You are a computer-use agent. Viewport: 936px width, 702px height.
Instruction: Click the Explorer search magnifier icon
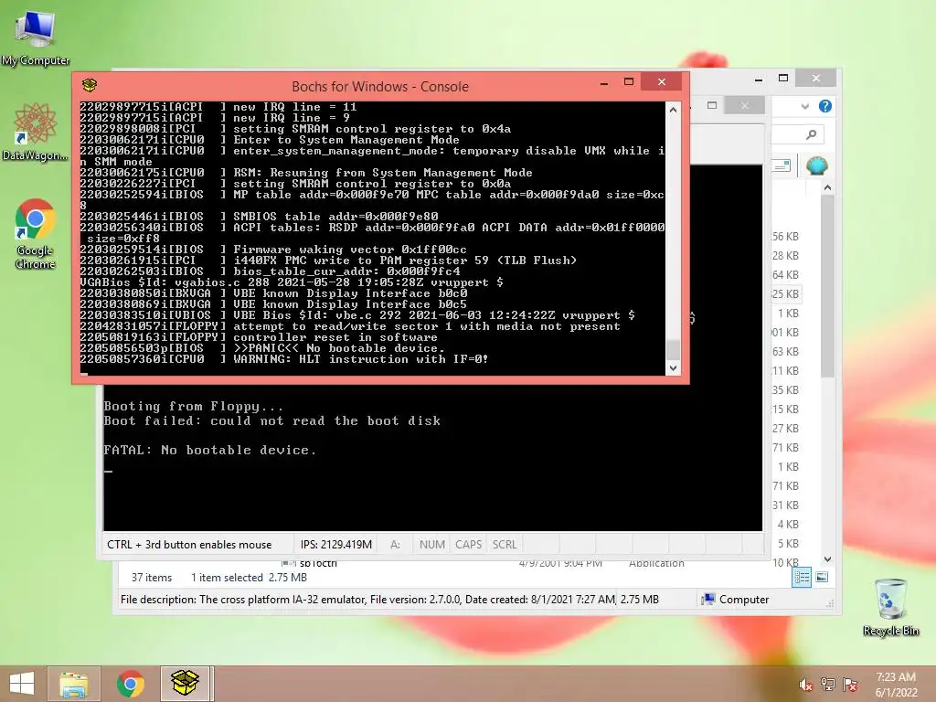[x=811, y=135]
